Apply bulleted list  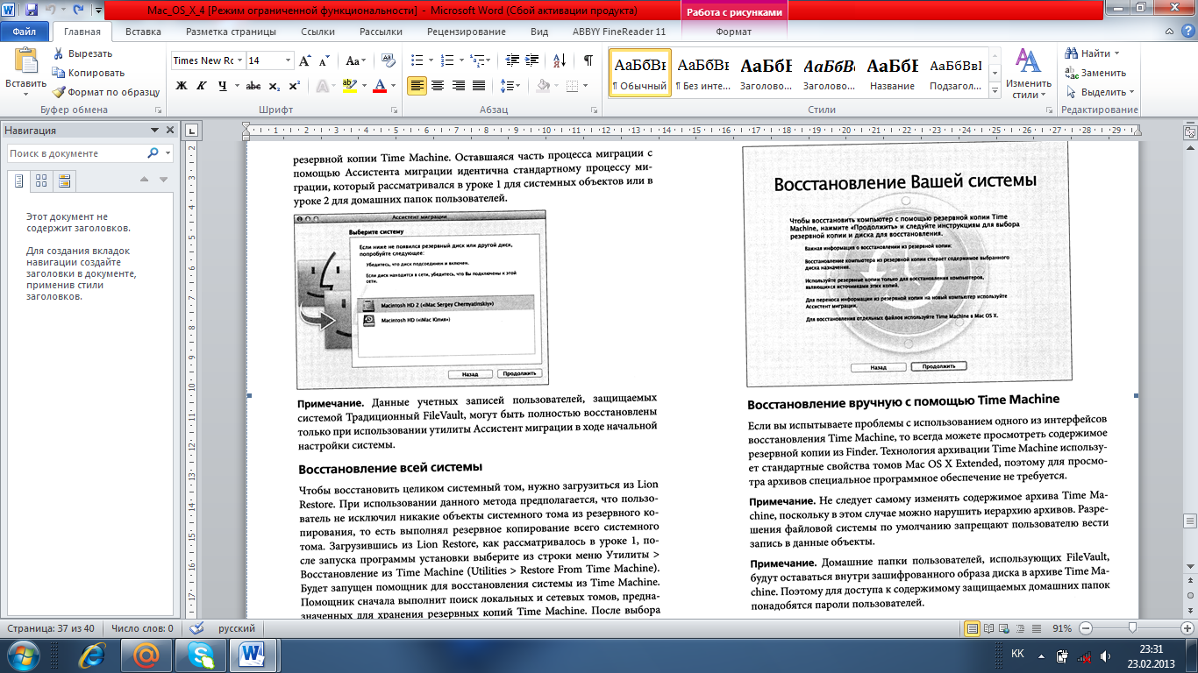tap(417, 60)
